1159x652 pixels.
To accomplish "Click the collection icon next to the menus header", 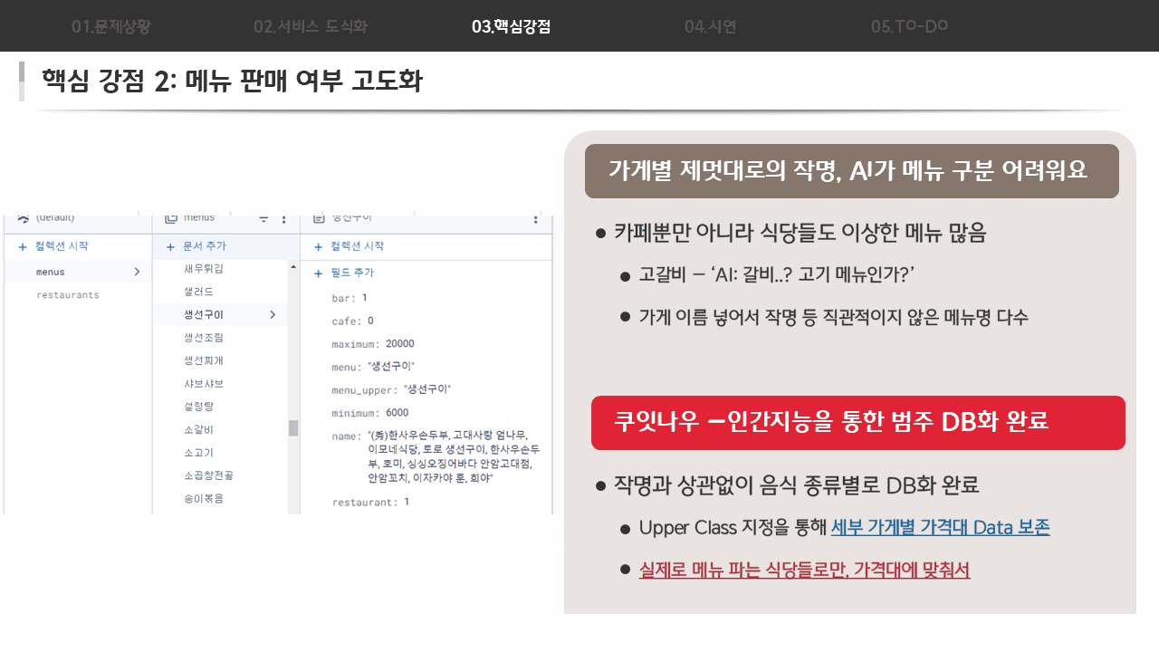I will [x=170, y=218].
